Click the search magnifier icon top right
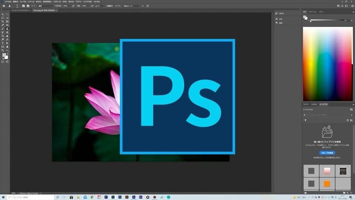 point(342,6)
